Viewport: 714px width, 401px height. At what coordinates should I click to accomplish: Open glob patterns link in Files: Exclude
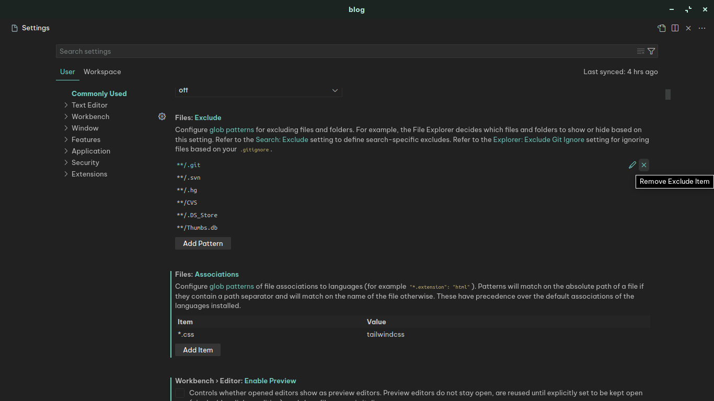click(232, 129)
